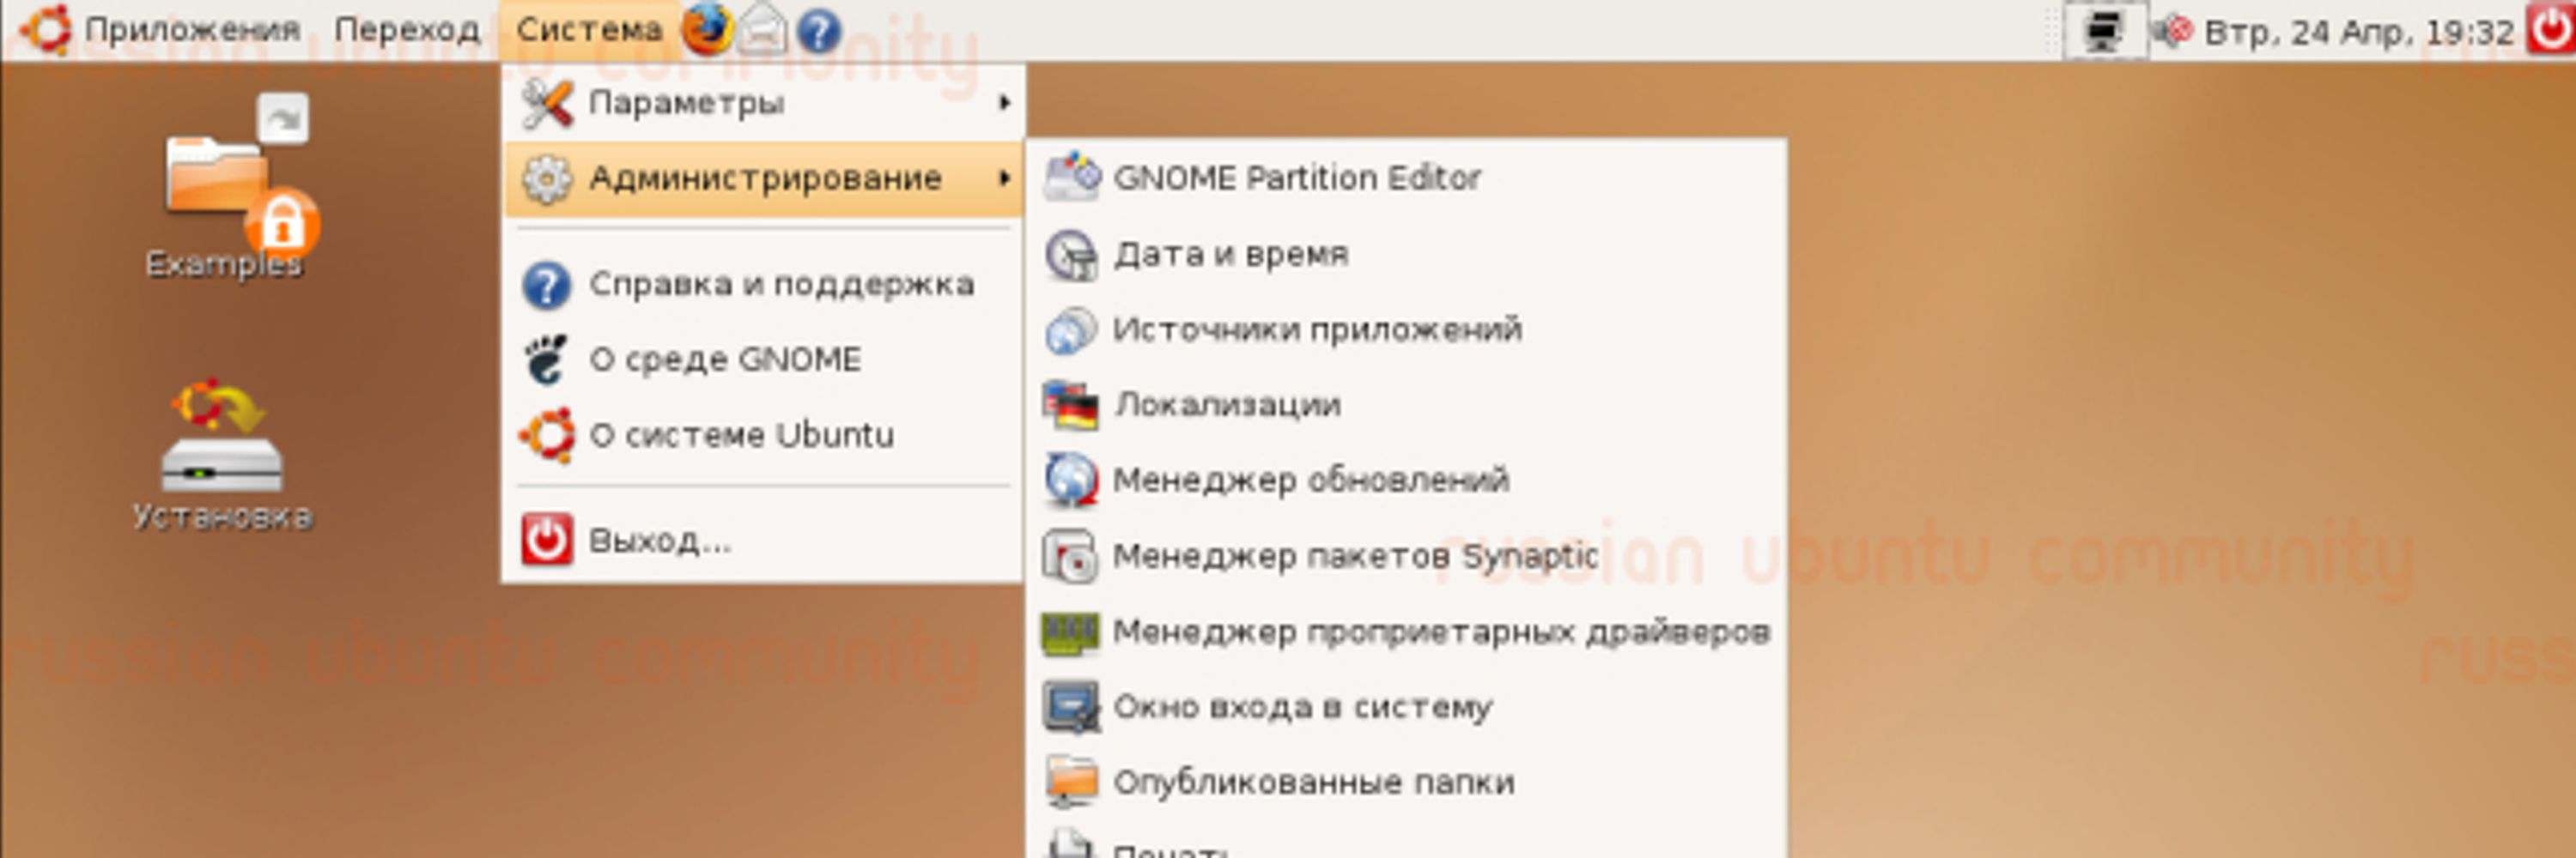Image resolution: width=2576 pixels, height=858 pixels.
Task: Click the GNOME foot icon
Action: click(x=547, y=360)
